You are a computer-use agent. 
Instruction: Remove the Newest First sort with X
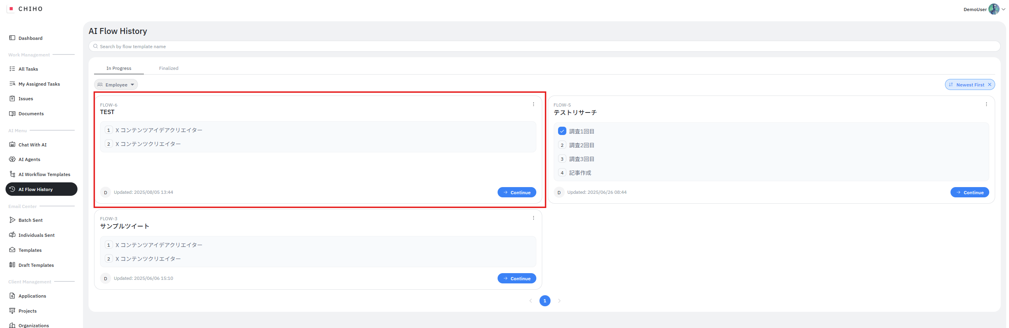point(990,85)
